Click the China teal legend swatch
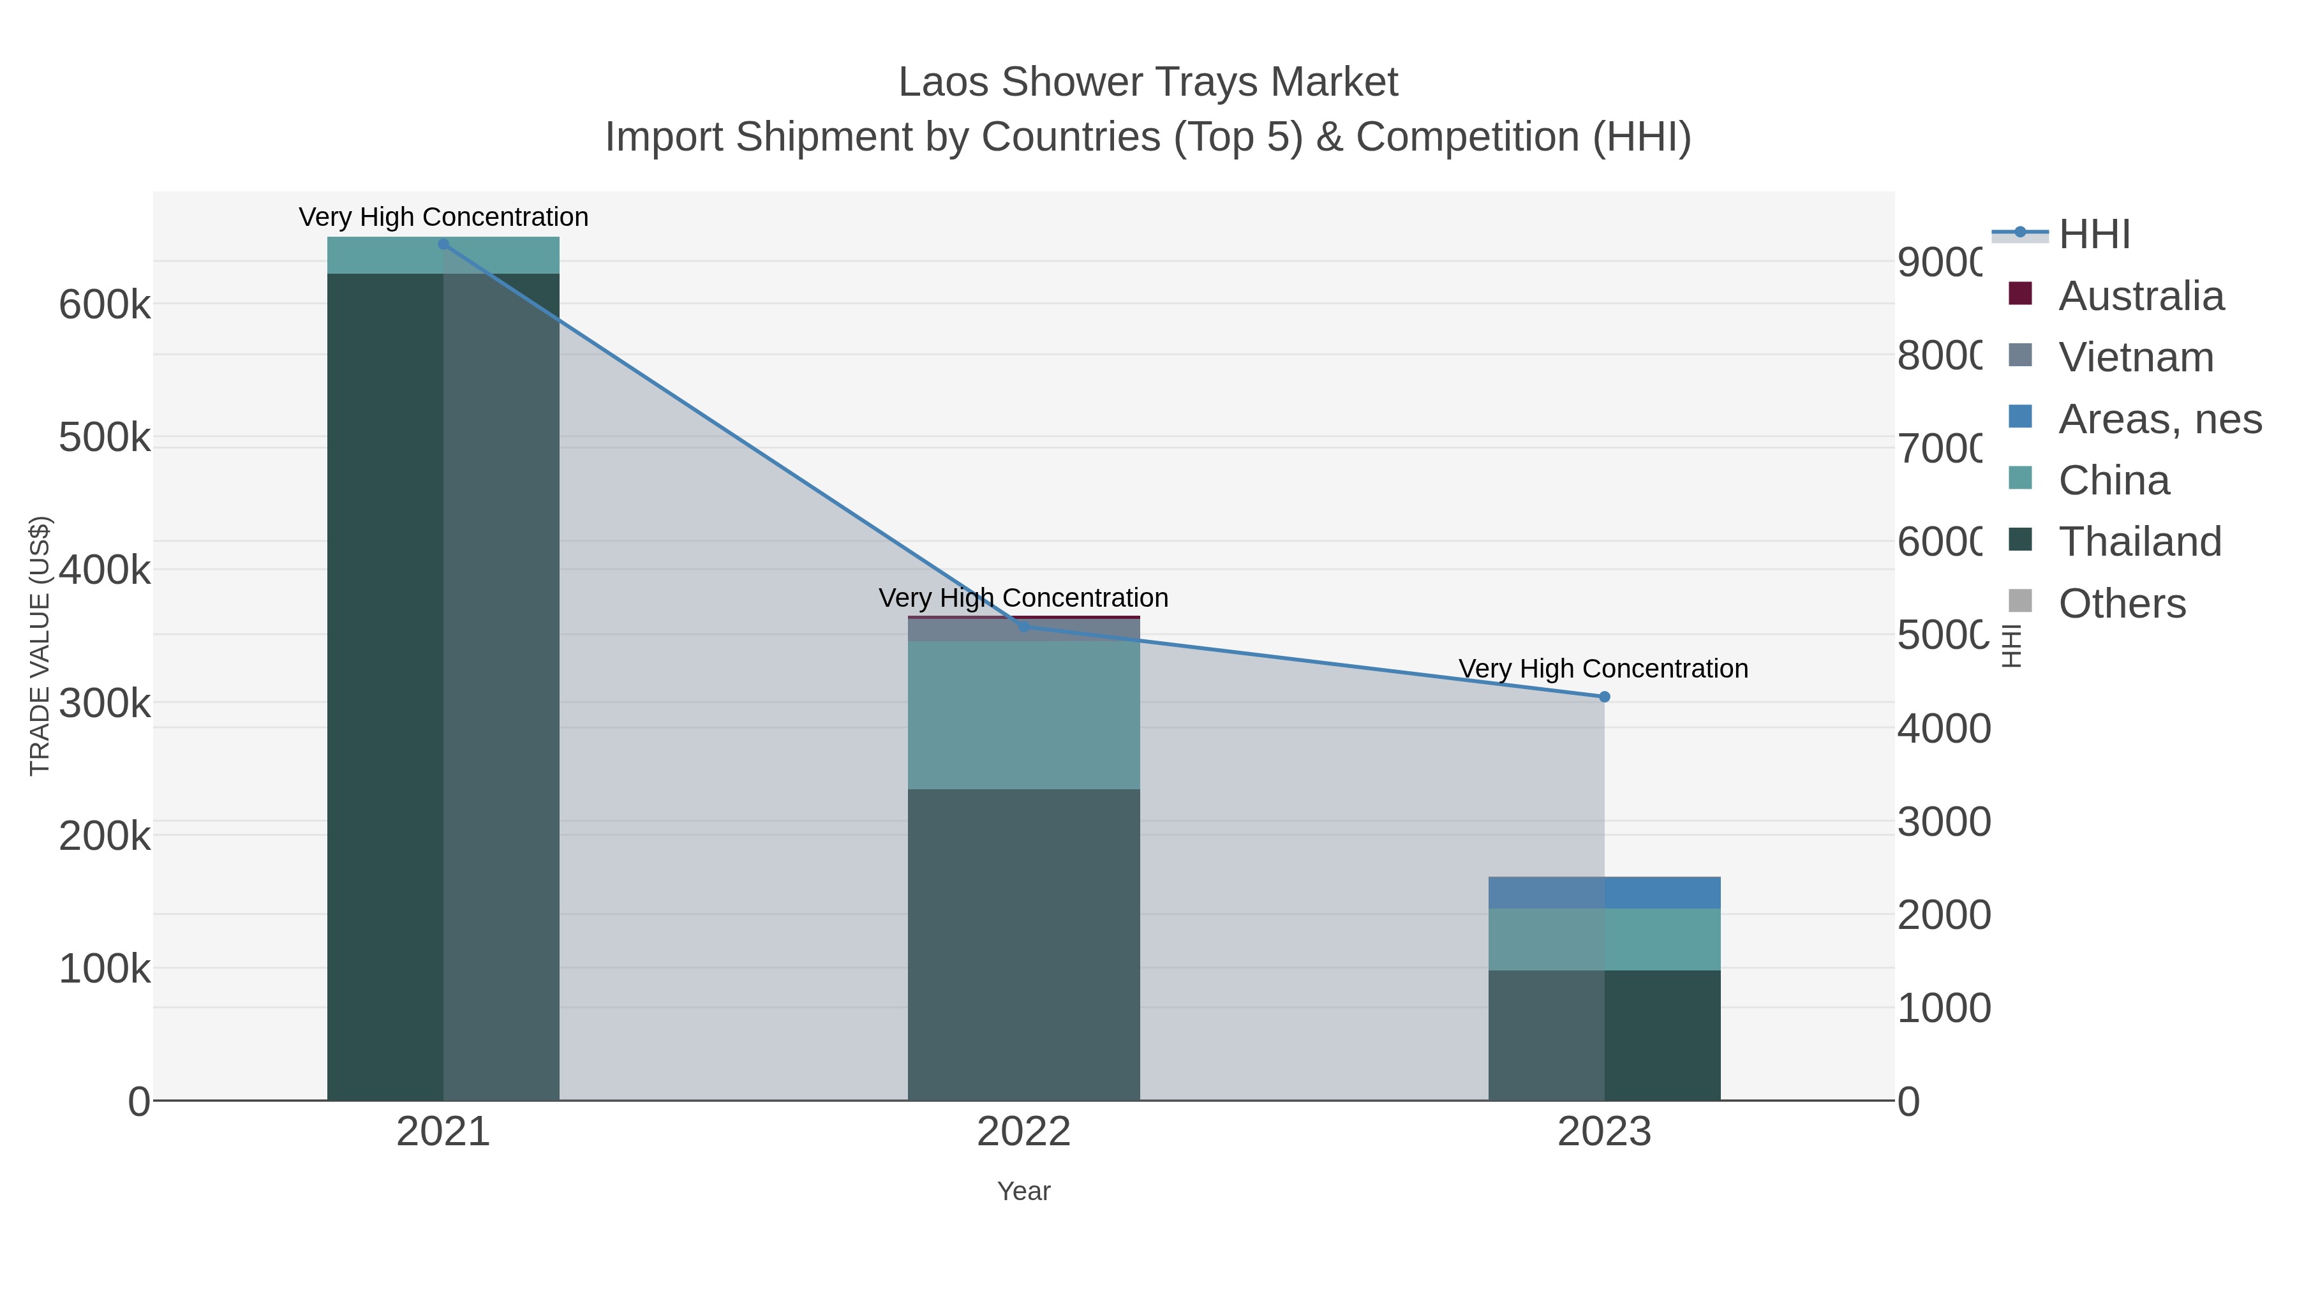This screenshot has height=1292, width=2297. pyautogui.click(x=2019, y=478)
